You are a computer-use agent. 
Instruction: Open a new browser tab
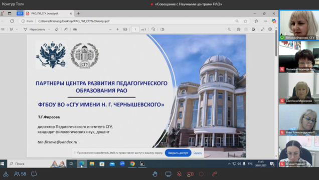[79, 13]
